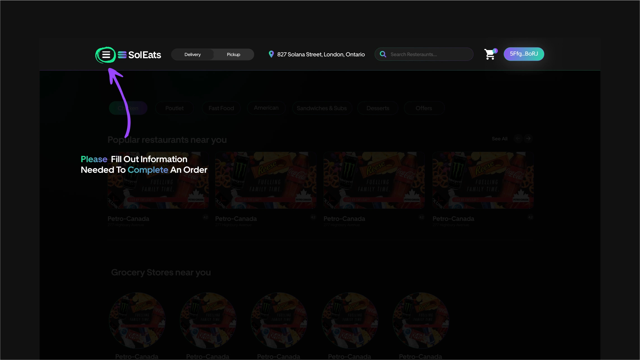Open the hamburger menu icon
Image resolution: width=640 pixels, height=360 pixels.
[106, 55]
